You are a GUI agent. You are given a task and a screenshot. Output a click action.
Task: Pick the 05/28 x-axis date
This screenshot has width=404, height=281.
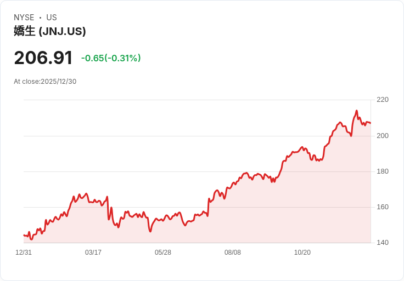(x=163, y=253)
